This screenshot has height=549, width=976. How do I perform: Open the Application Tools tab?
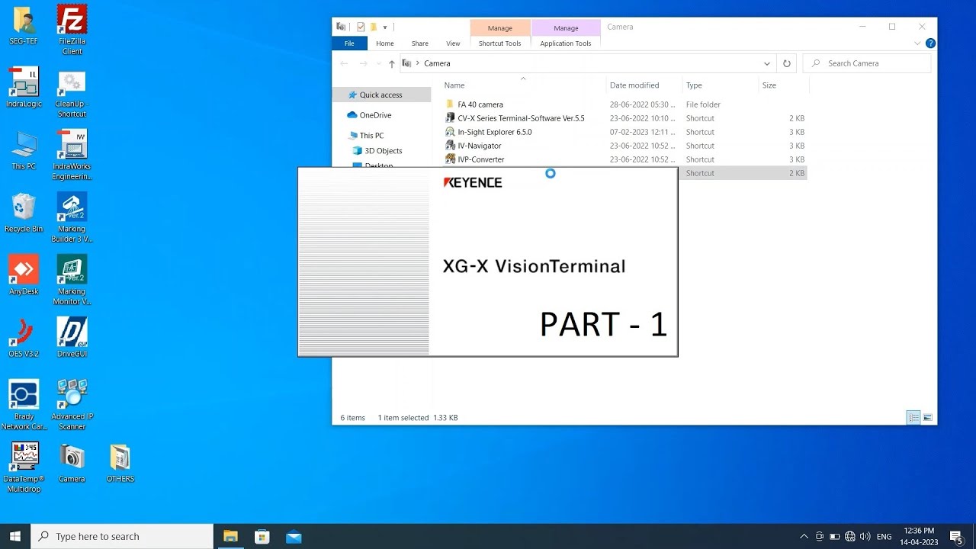[566, 43]
